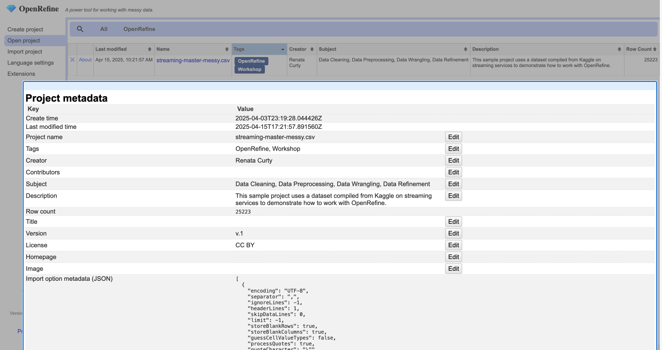The image size is (662, 350).
Task: Click the CC BY license value
Action: pyautogui.click(x=245, y=245)
